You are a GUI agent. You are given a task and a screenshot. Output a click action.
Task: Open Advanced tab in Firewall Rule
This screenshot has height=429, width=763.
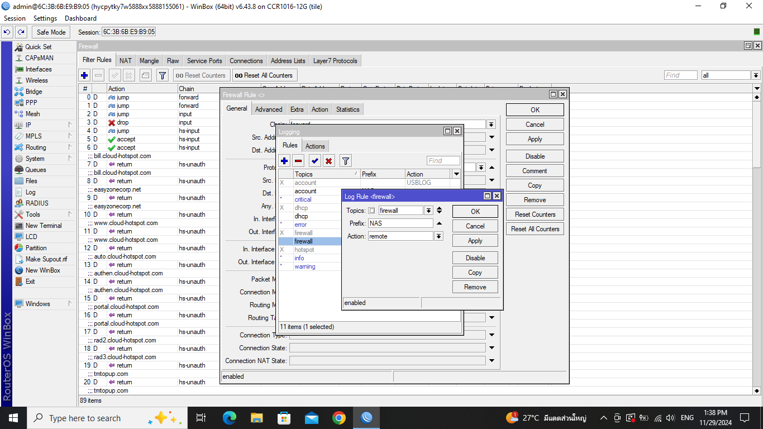[269, 109]
